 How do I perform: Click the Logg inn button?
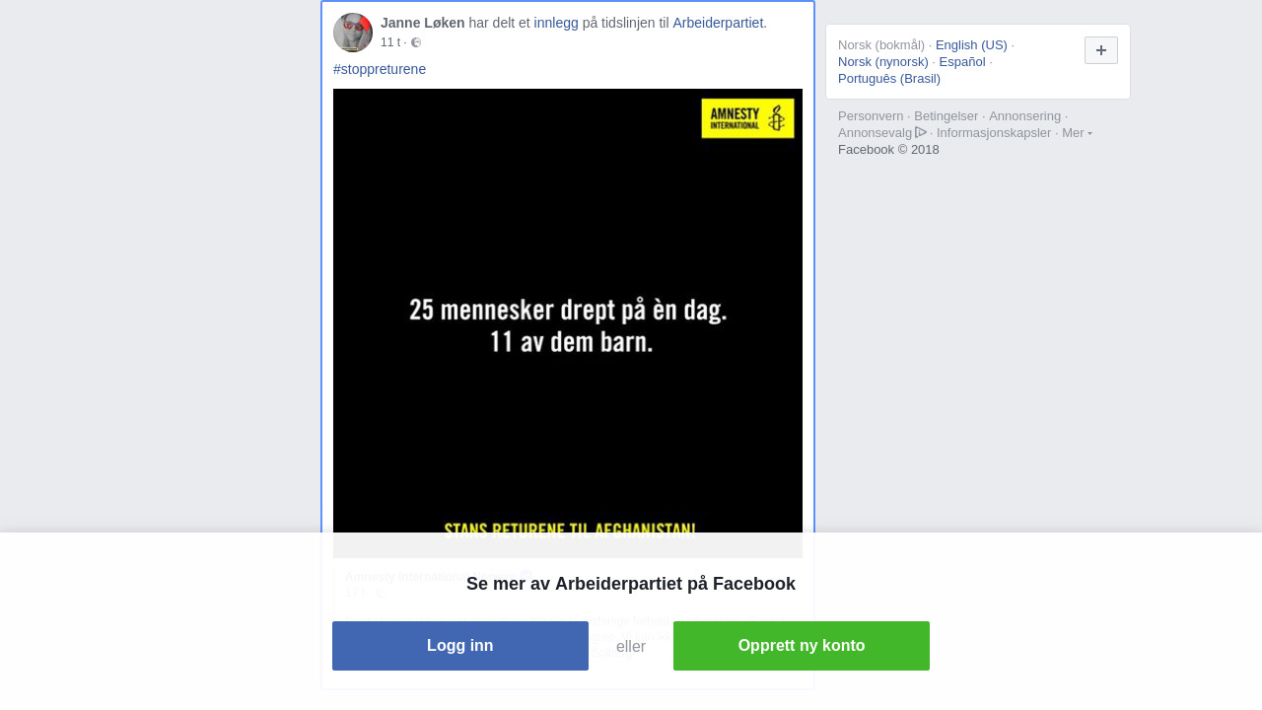tap(460, 646)
